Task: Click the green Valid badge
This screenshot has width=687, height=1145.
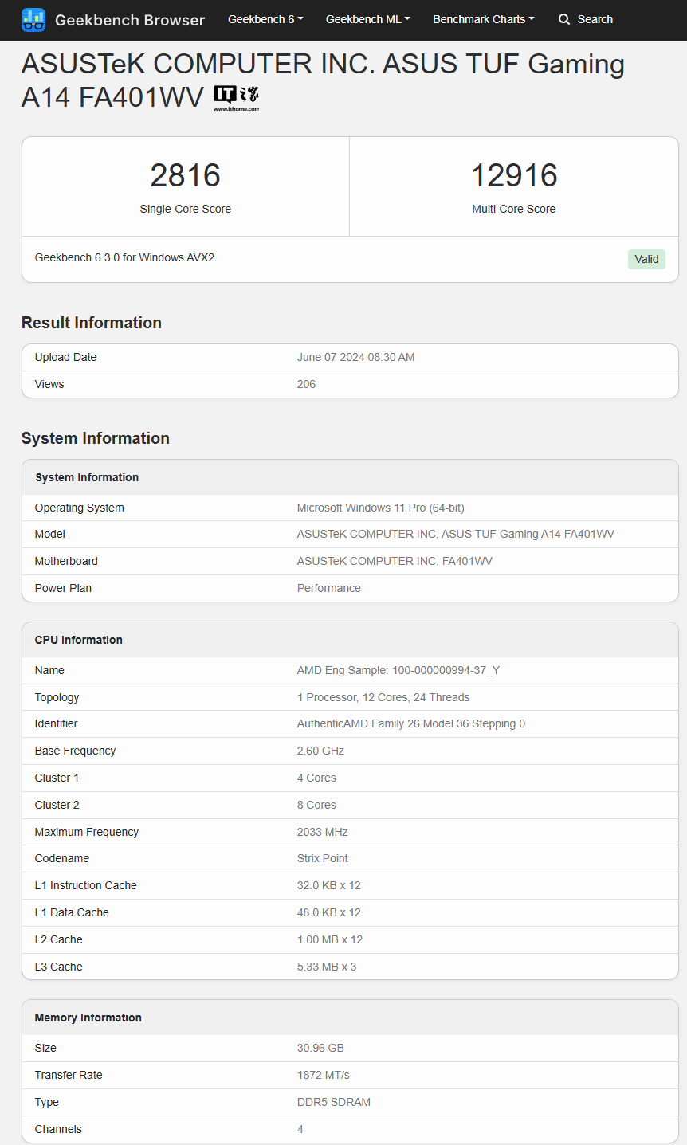Action: tap(646, 259)
